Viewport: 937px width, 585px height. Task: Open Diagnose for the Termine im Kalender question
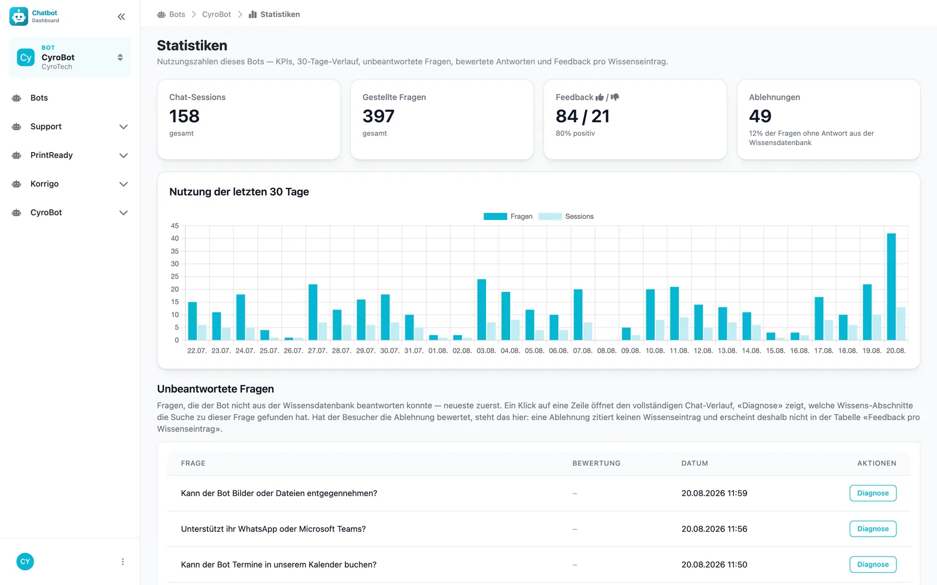[873, 565]
